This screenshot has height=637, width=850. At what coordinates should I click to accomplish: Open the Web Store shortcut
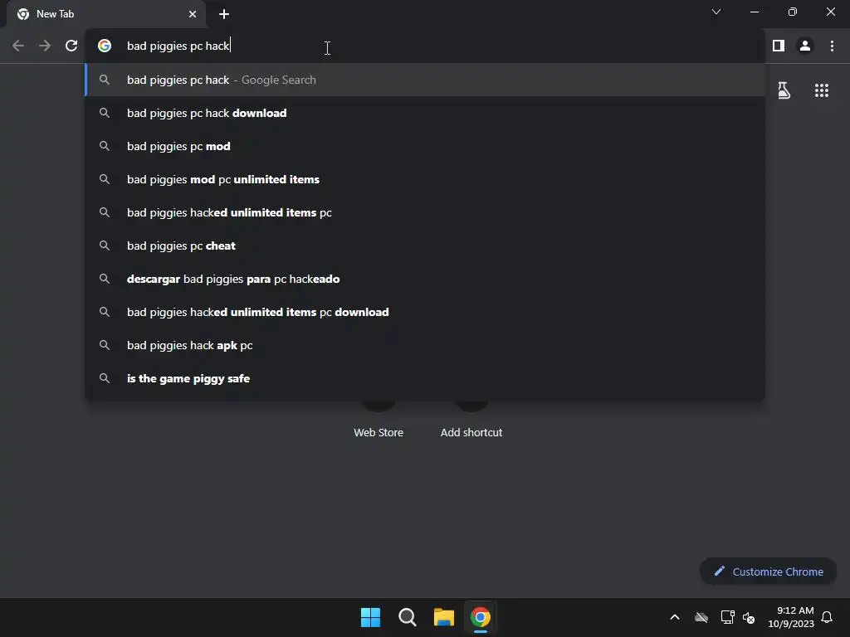(379, 420)
